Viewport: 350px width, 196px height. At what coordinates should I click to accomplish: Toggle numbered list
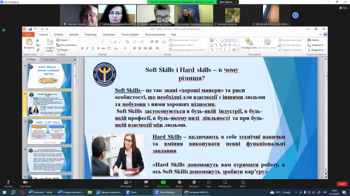coord(142,42)
